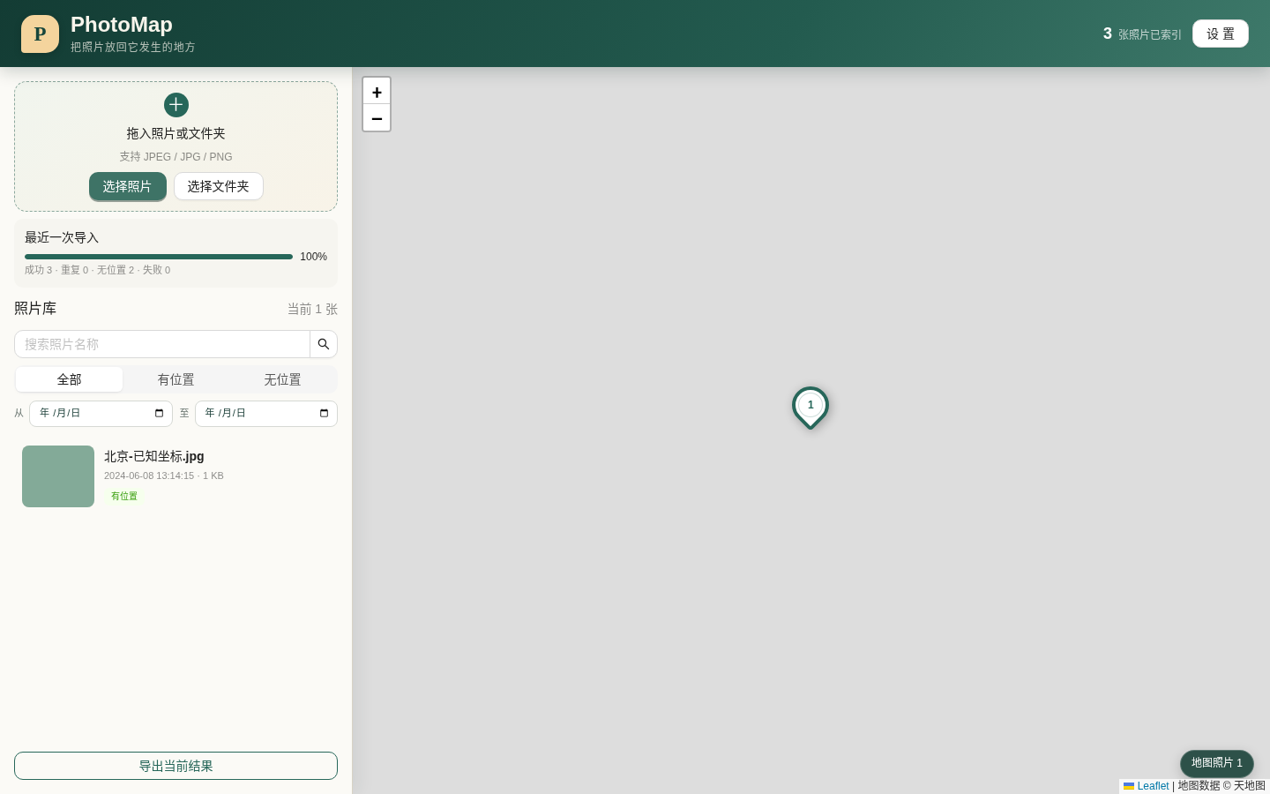Image resolution: width=1270 pixels, height=794 pixels.
Task: Click the subtitle 把照片放回它发生的地方
Action: tap(133, 47)
